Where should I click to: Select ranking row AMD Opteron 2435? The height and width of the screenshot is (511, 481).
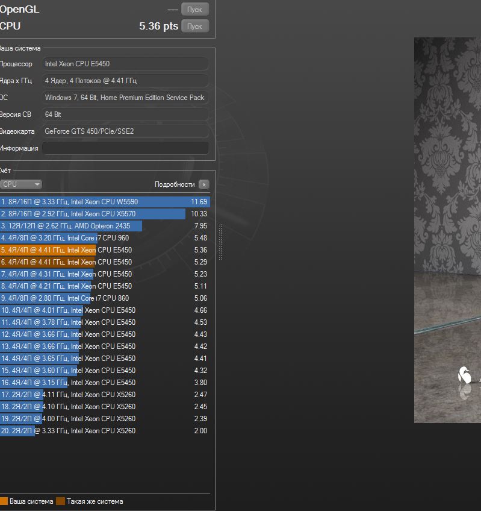[x=105, y=226]
